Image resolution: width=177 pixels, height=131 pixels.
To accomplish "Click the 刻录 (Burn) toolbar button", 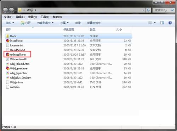I will pyautogui.click(x=78, y=23).
